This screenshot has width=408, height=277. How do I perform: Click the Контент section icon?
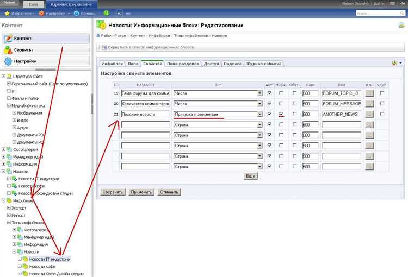point(8,39)
